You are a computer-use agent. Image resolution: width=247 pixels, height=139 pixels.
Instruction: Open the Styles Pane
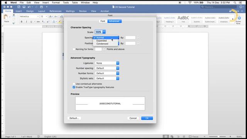click(238, 20)
